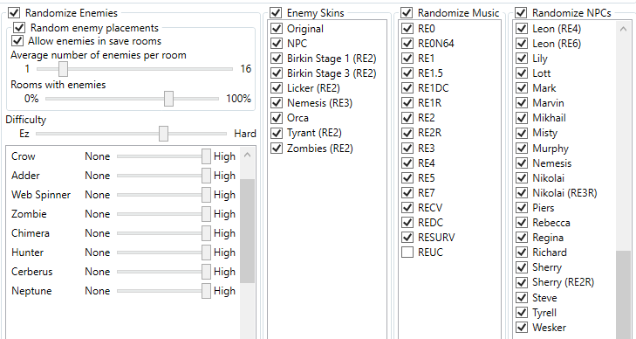Toggle Zombies (RE2) enemy skin
The width and height of the screenshot is (636, 339).
(277, 149)
